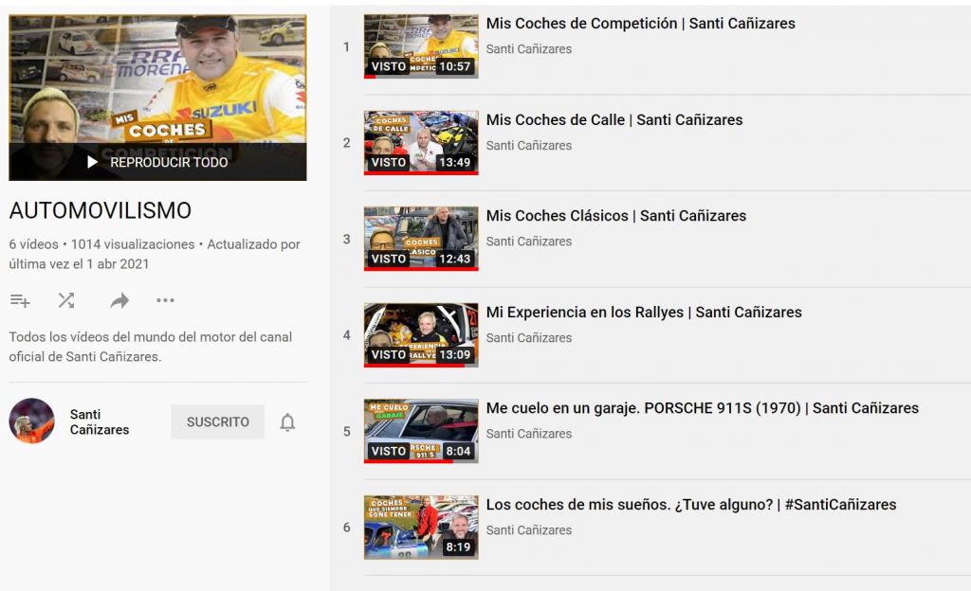Open Santi Cañizares channel avatar

point(31,421)
